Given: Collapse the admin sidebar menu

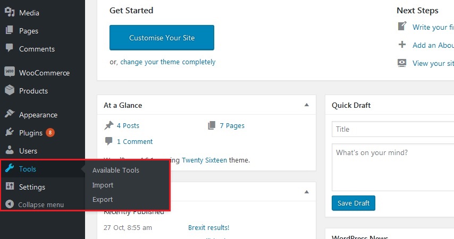Looking at the screenshot, I should 35,204.
